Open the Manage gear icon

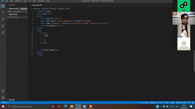[x=3, y=97]
